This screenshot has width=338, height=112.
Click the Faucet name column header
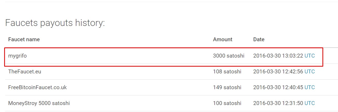tap(24, 39)
